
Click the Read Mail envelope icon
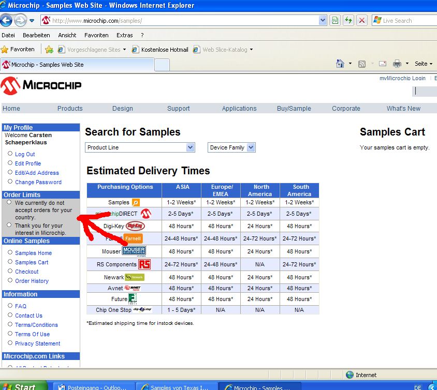(x=383, y=64)
